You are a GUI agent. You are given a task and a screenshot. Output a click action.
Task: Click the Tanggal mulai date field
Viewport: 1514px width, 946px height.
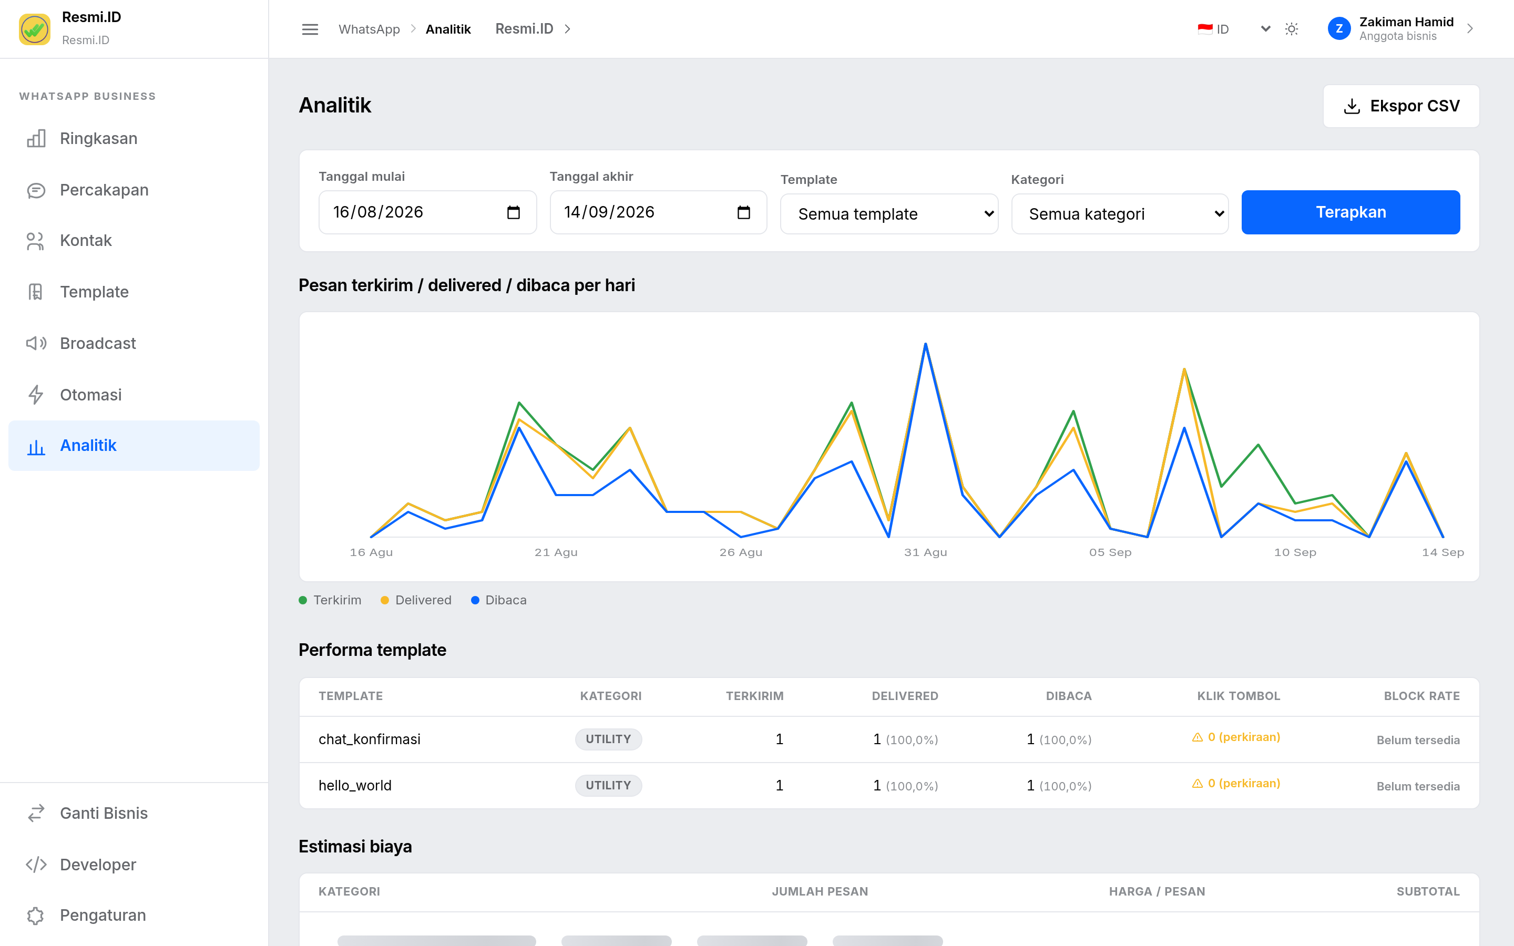pos(428,213)
